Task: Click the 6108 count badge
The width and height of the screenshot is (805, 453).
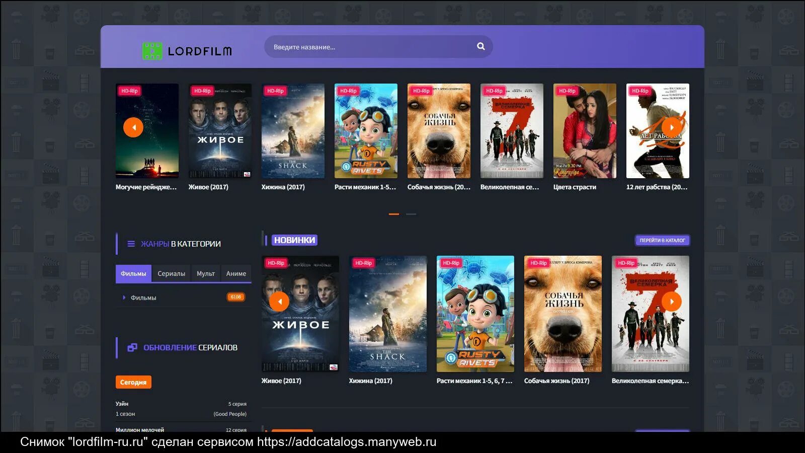Action: click(236, 297)
